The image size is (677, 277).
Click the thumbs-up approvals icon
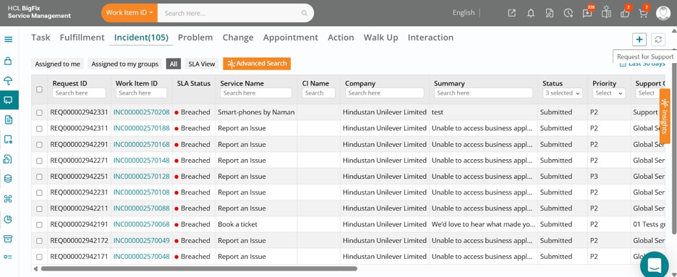(x=625, y=13)
